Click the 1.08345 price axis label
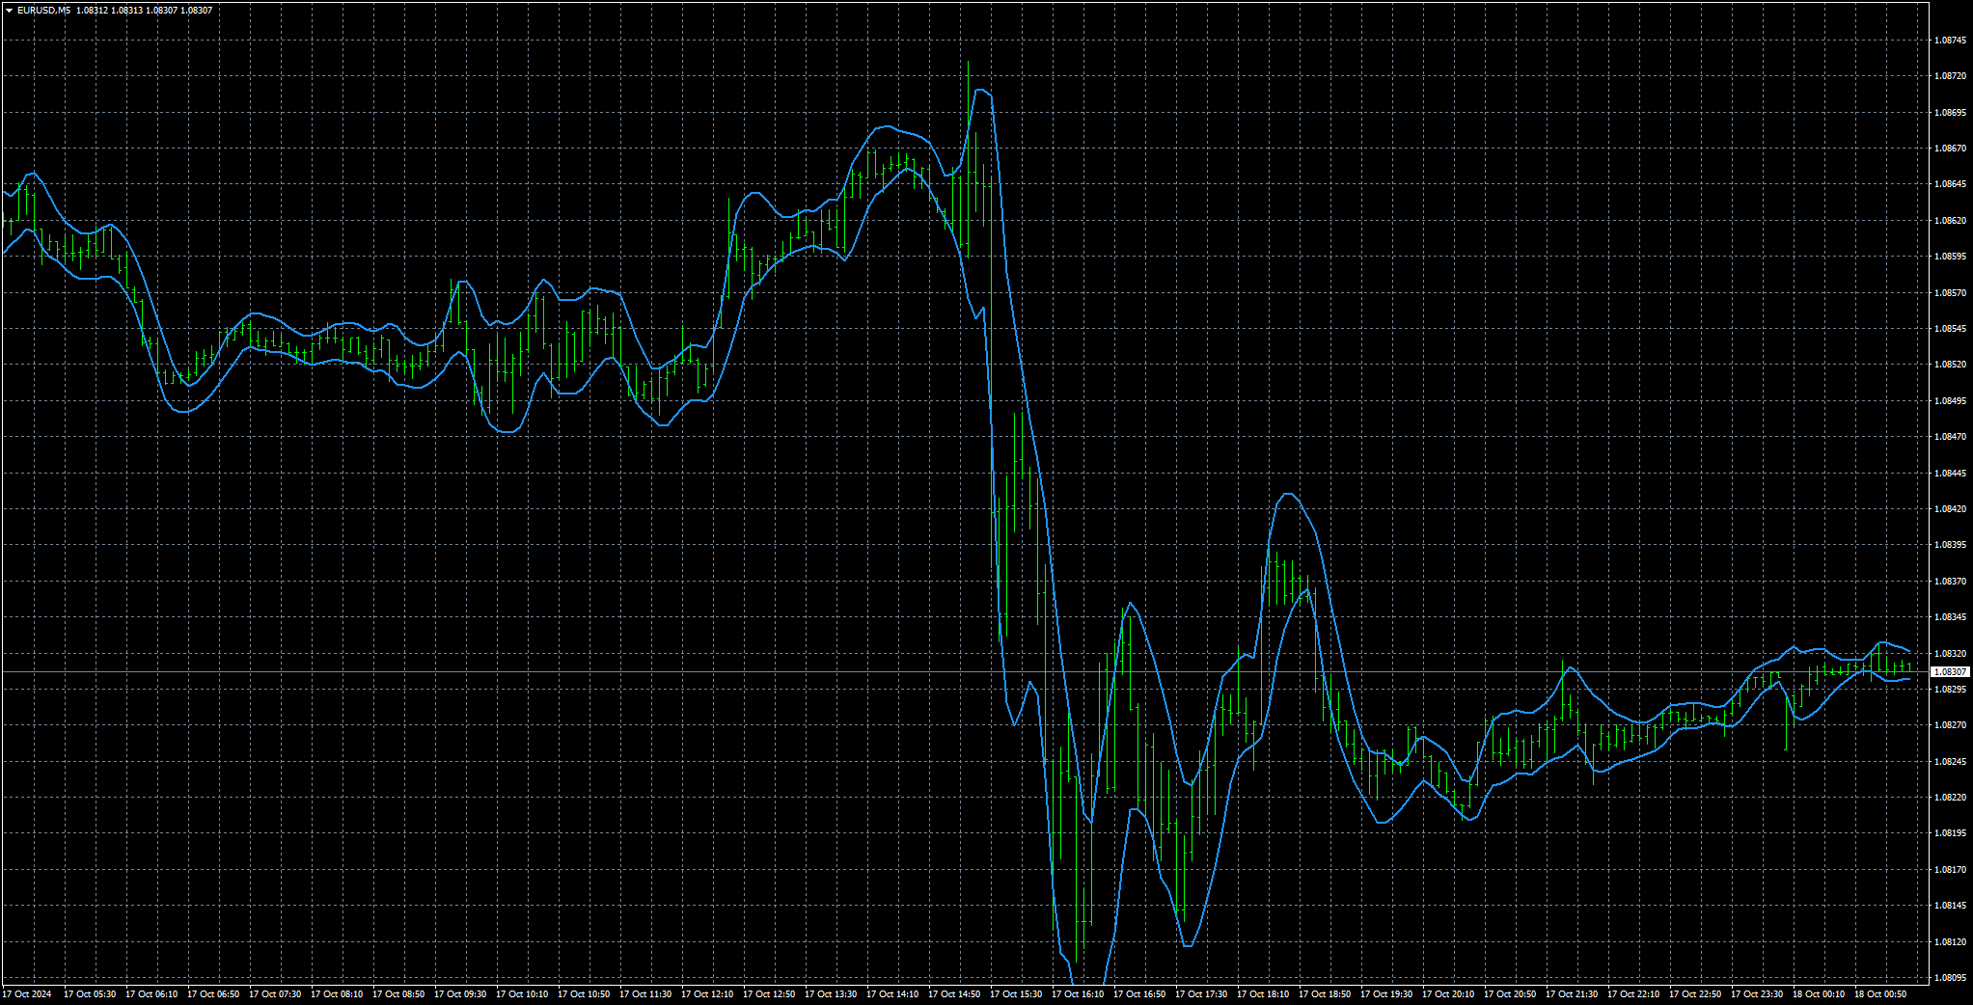Screen dimensions: 1973x1005 coord(1951,616)
